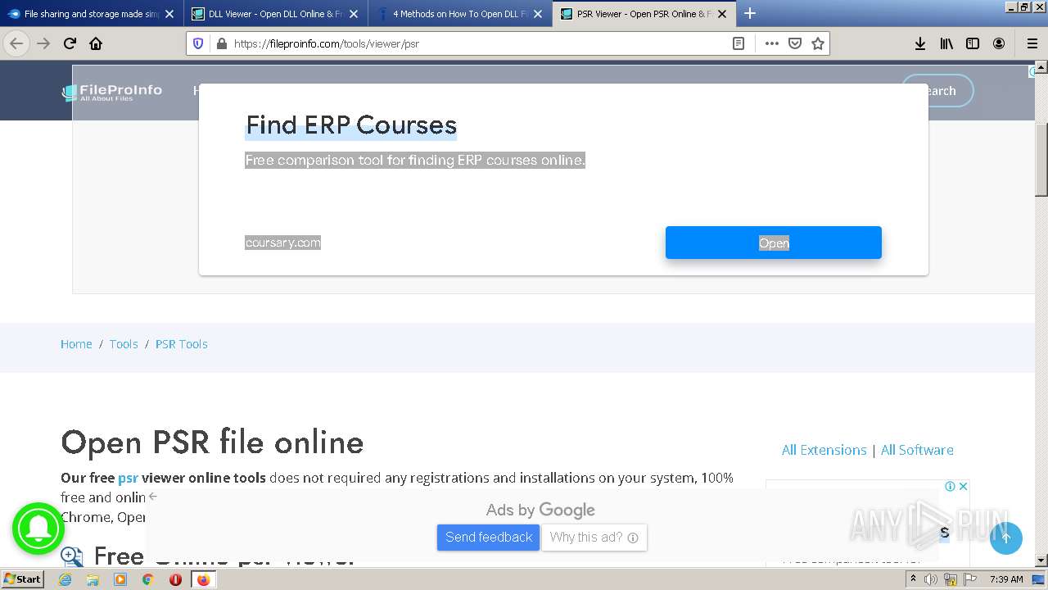
Task: Click the Opera icon in taskbar
Action: [175, 579]
